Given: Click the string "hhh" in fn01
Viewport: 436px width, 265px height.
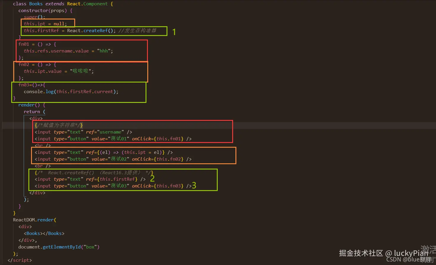Looking at the screenshot, I should click(x=104, y=51).
